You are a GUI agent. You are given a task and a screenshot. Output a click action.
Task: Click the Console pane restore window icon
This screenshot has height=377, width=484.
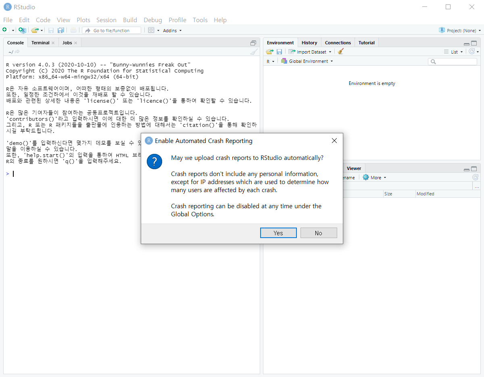253,43
